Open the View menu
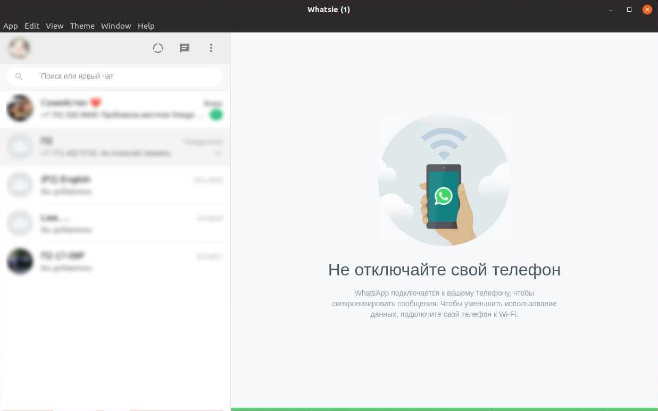Viewport: 658px width, 411px height. point(54,26)
